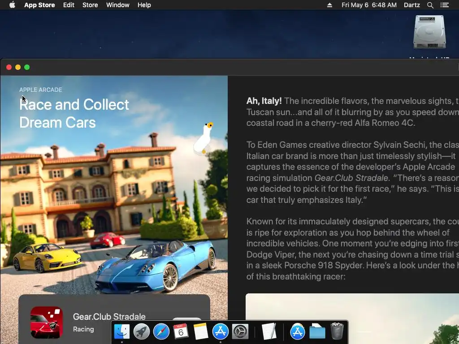
Task: Click the APPLE ARCADE label
Action: coord(41,90)
